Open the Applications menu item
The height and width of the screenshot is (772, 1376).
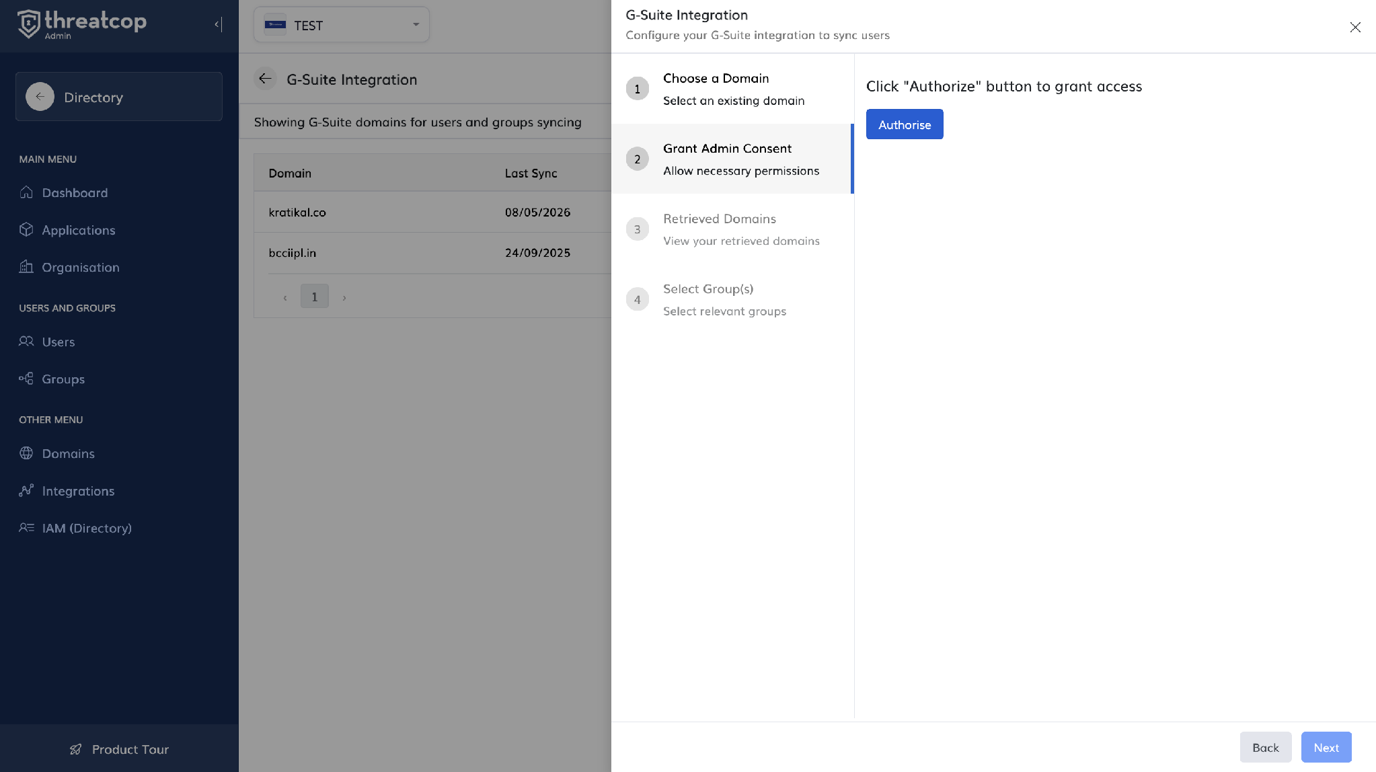(79, 230)
